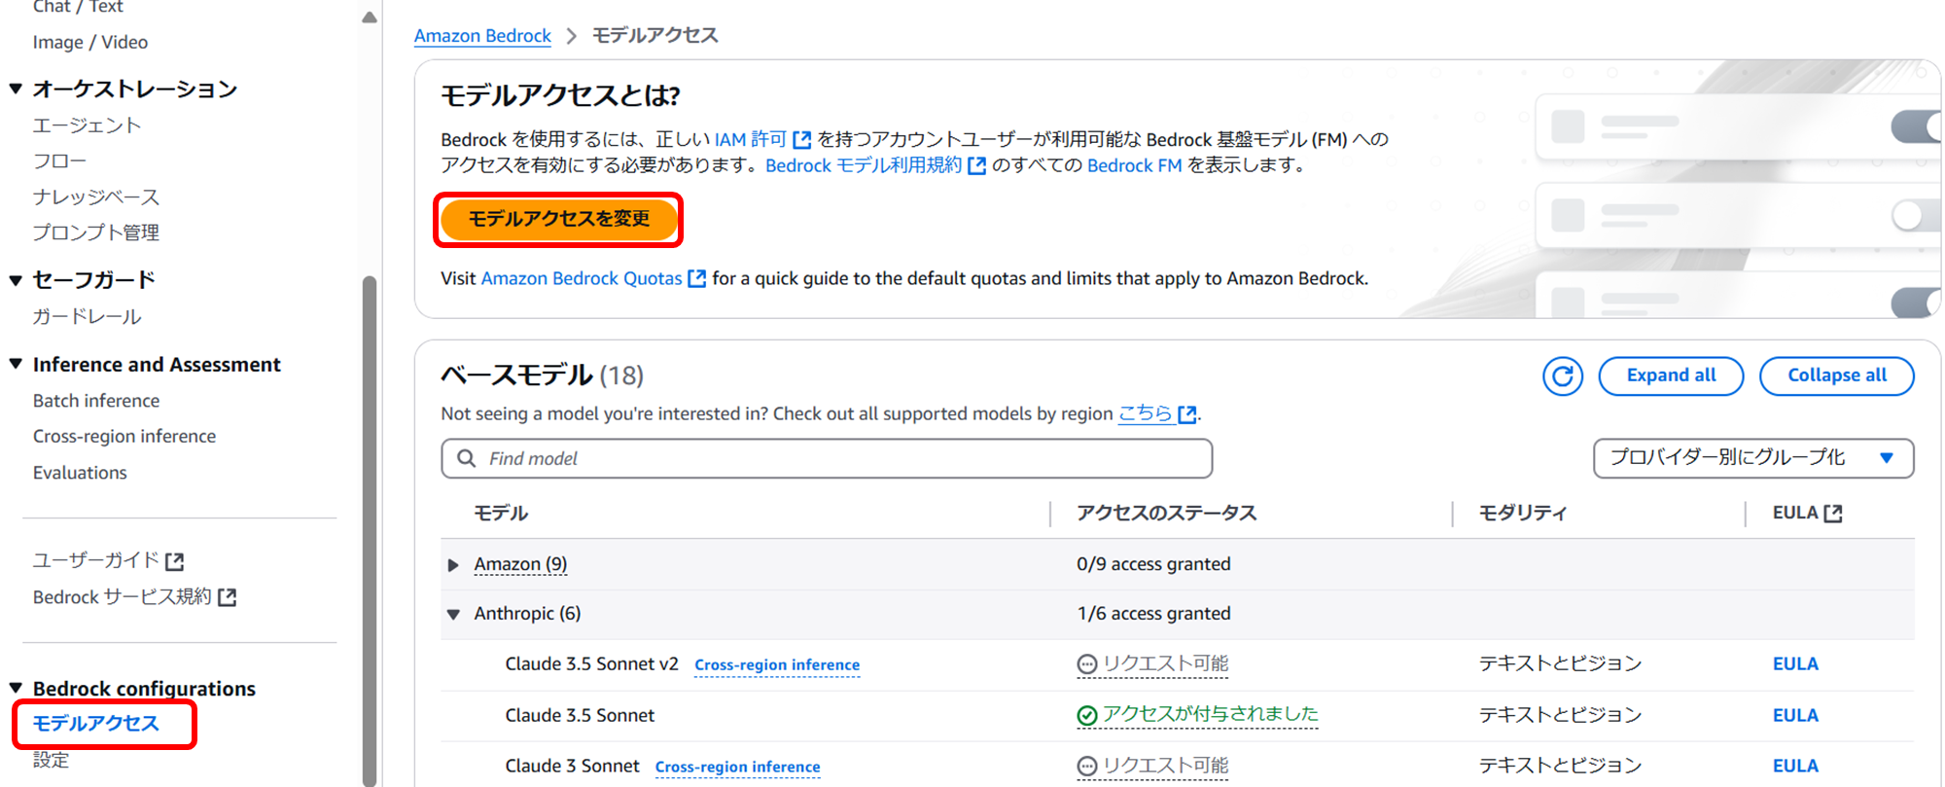Click the external link icon after Amazon Bedrock Quotas
Screen dimensions: 1945x787
coord(697,278)
